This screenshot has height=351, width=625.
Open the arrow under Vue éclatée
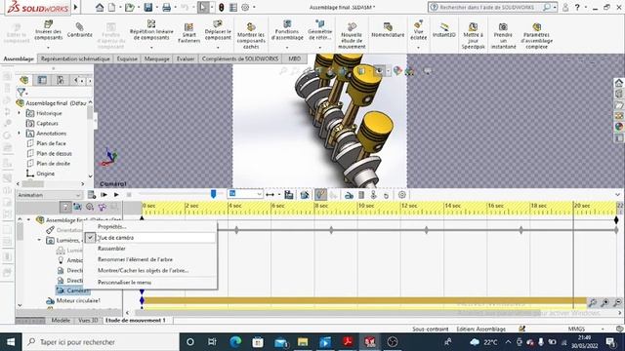[x=418, y=48]
